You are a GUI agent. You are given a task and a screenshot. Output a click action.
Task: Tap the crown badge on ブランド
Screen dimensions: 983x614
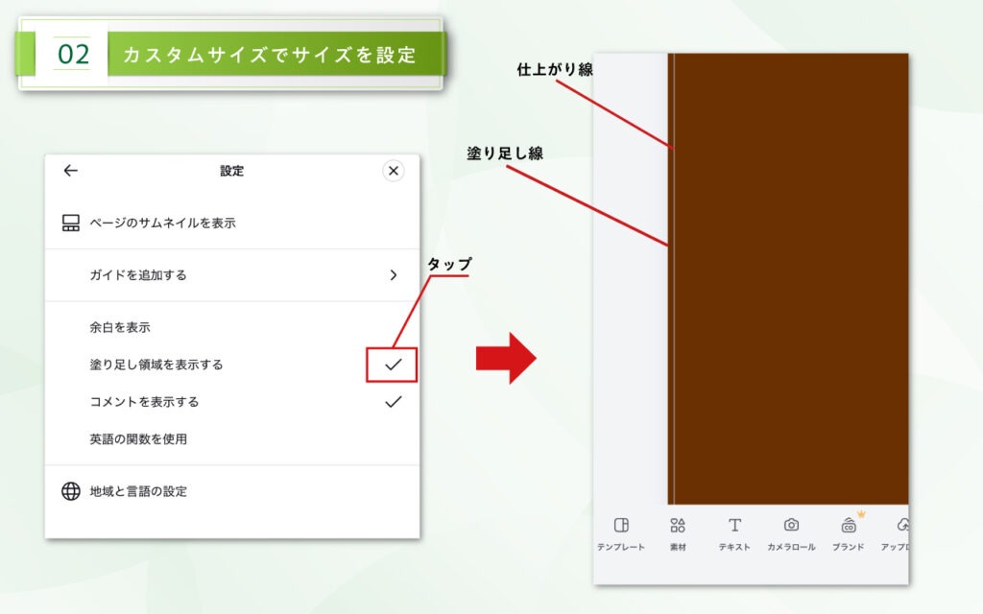(x=861, y=513)
